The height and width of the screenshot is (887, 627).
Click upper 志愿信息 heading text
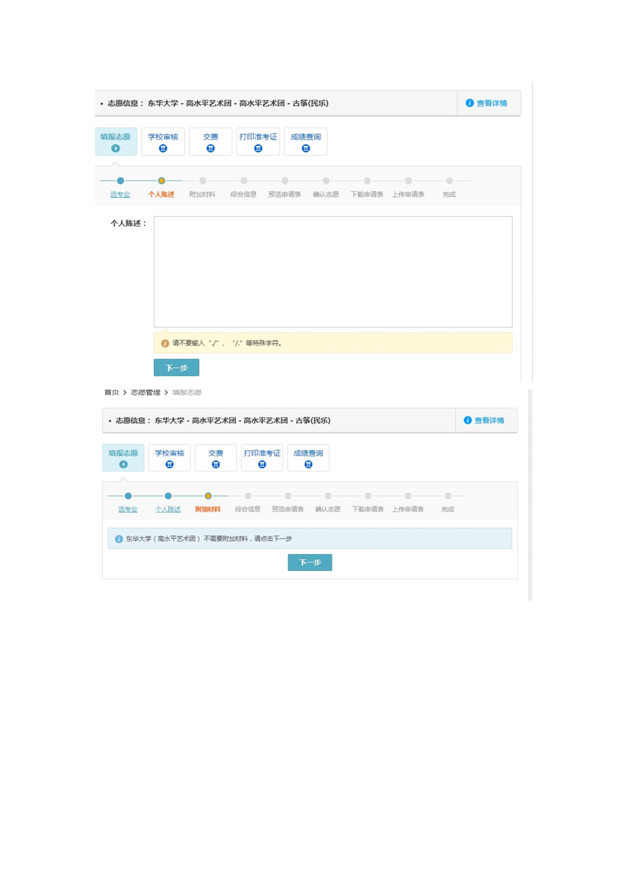[x=218, y=103]
